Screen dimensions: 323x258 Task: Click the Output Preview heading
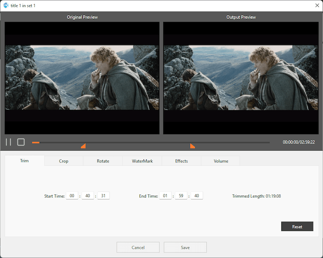coord(241,17)
